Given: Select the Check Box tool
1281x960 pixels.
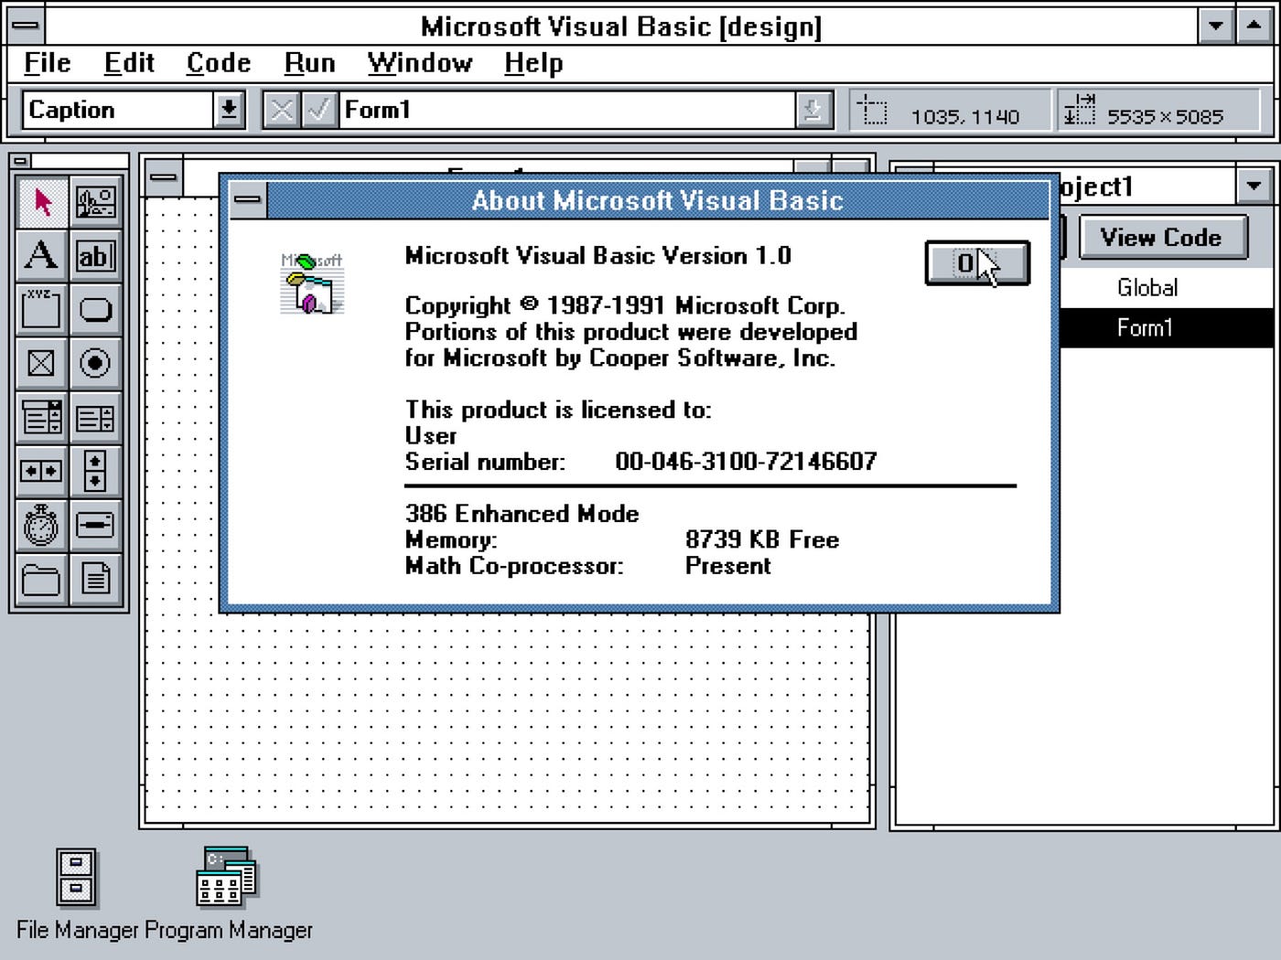Looking at the screenshot, I should click(41, 363).
